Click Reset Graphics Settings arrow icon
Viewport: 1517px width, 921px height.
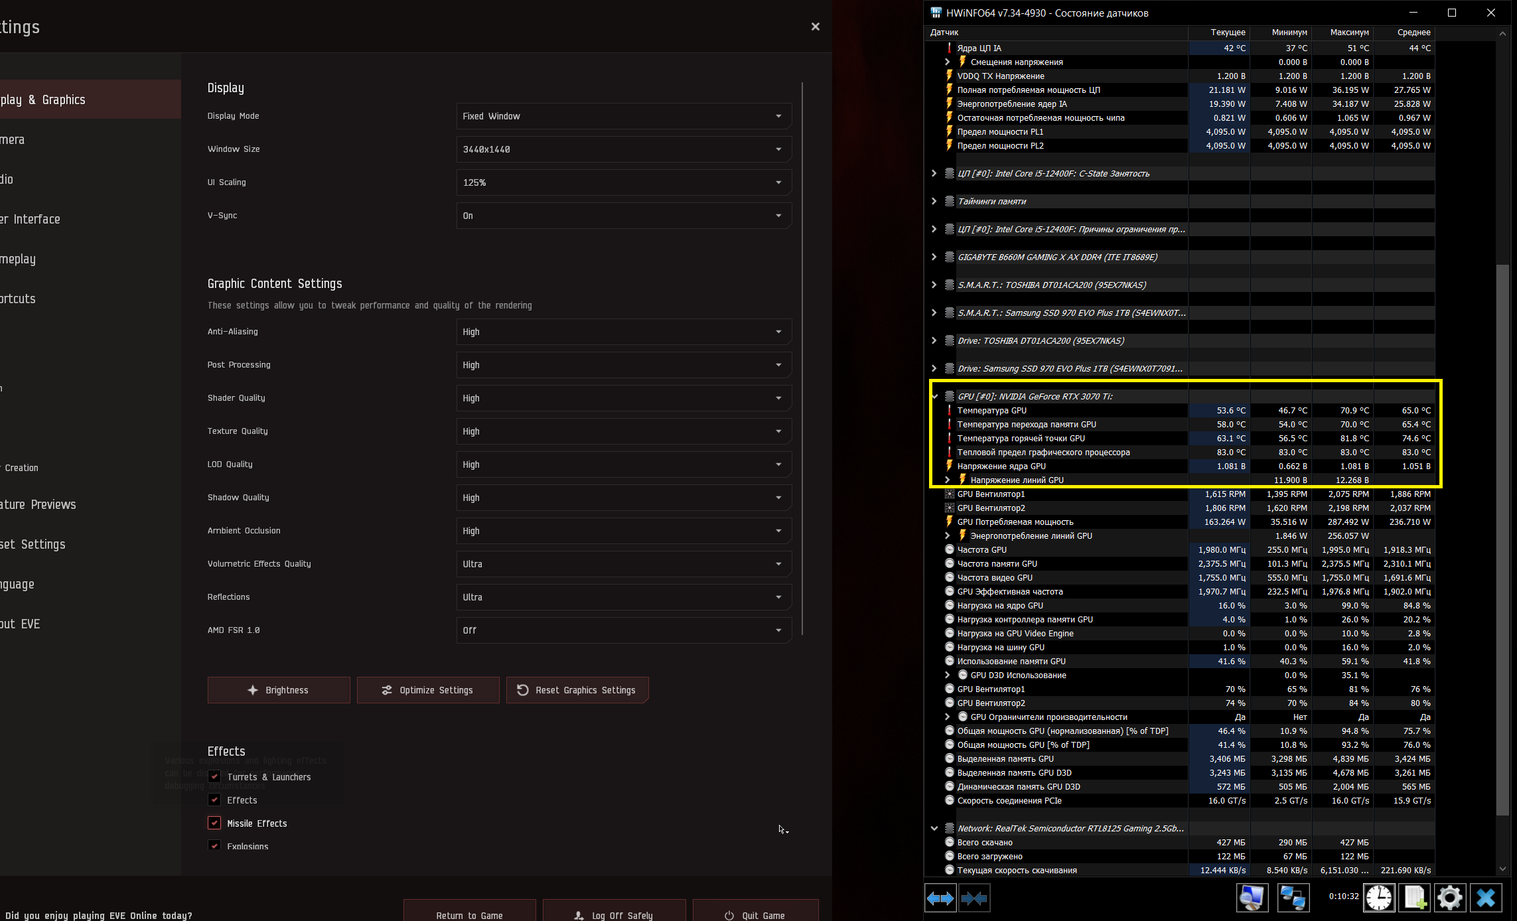pyautogui.click(x=523, y=690)
